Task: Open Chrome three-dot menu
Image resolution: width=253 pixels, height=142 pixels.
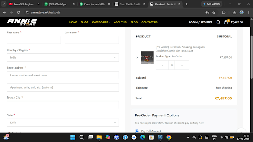Action: tap(249, 12)
